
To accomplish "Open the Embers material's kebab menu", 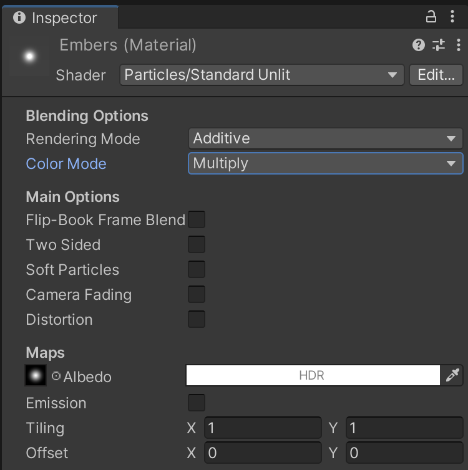I will pyautogui.click(x=459, y=45).
